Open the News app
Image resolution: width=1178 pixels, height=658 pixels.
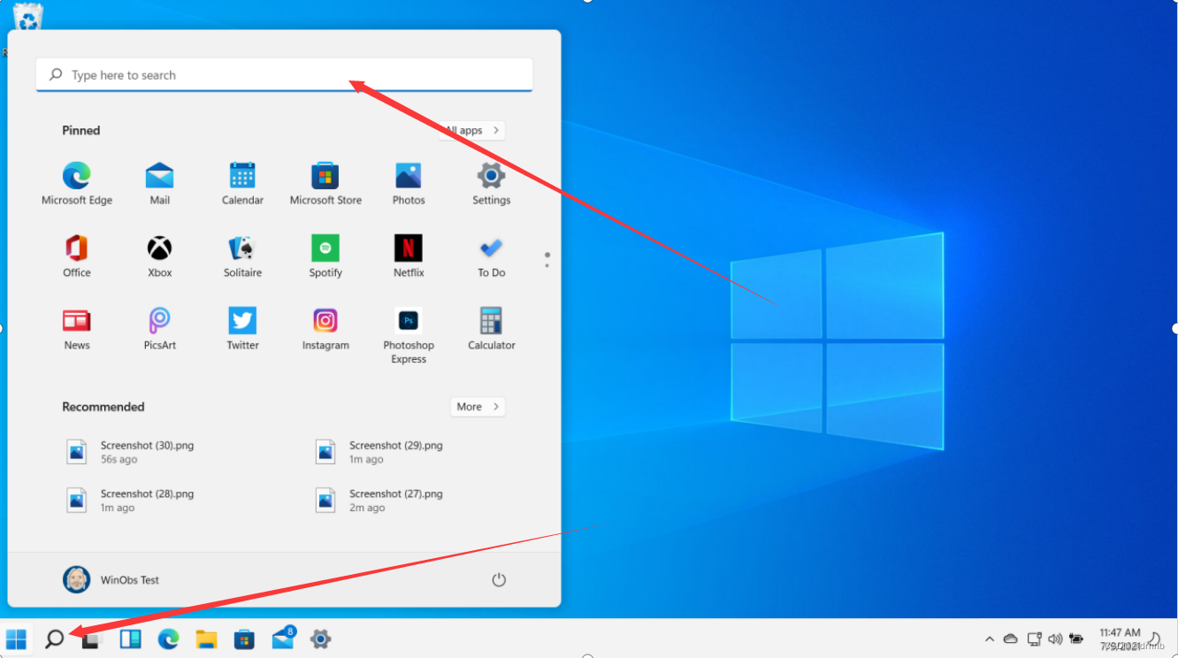[77, 329]
